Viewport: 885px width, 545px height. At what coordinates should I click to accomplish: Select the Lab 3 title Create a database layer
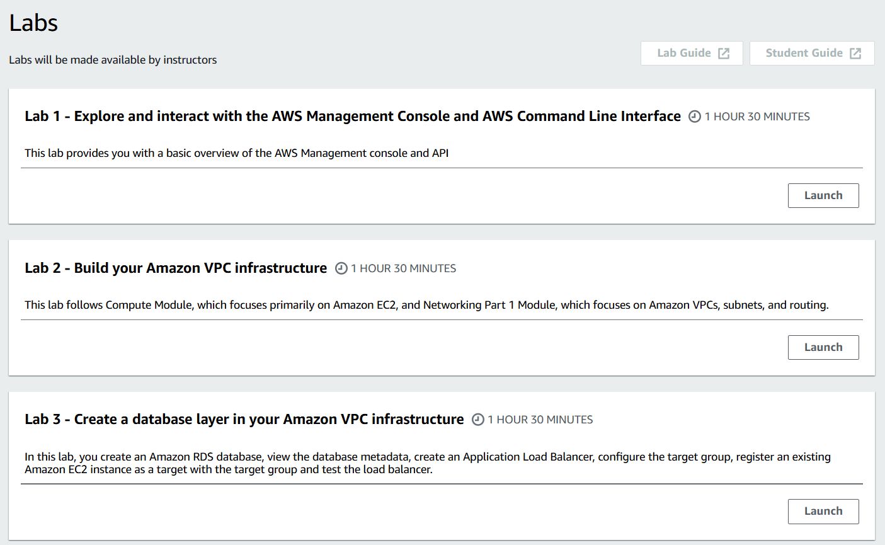coord(244,420)
